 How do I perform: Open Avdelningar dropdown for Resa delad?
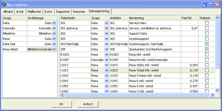(x=54, y=49)
